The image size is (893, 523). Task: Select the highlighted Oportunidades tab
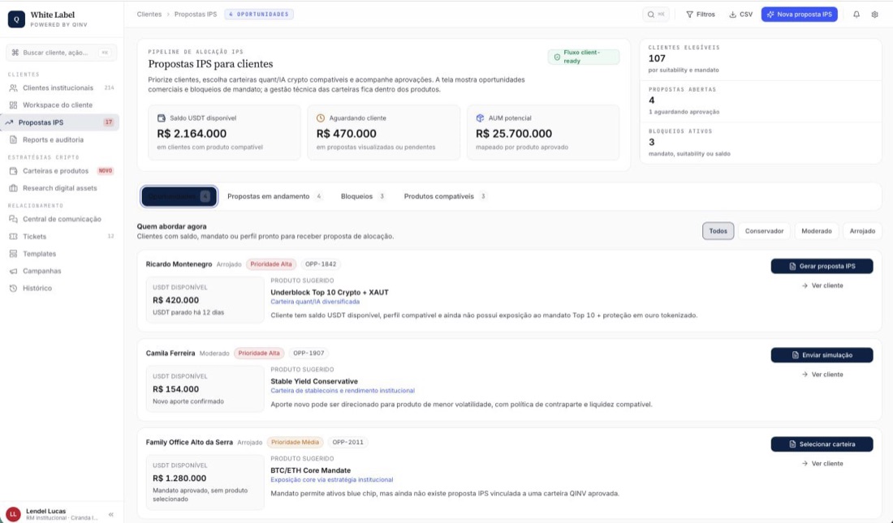pos(179,196)
